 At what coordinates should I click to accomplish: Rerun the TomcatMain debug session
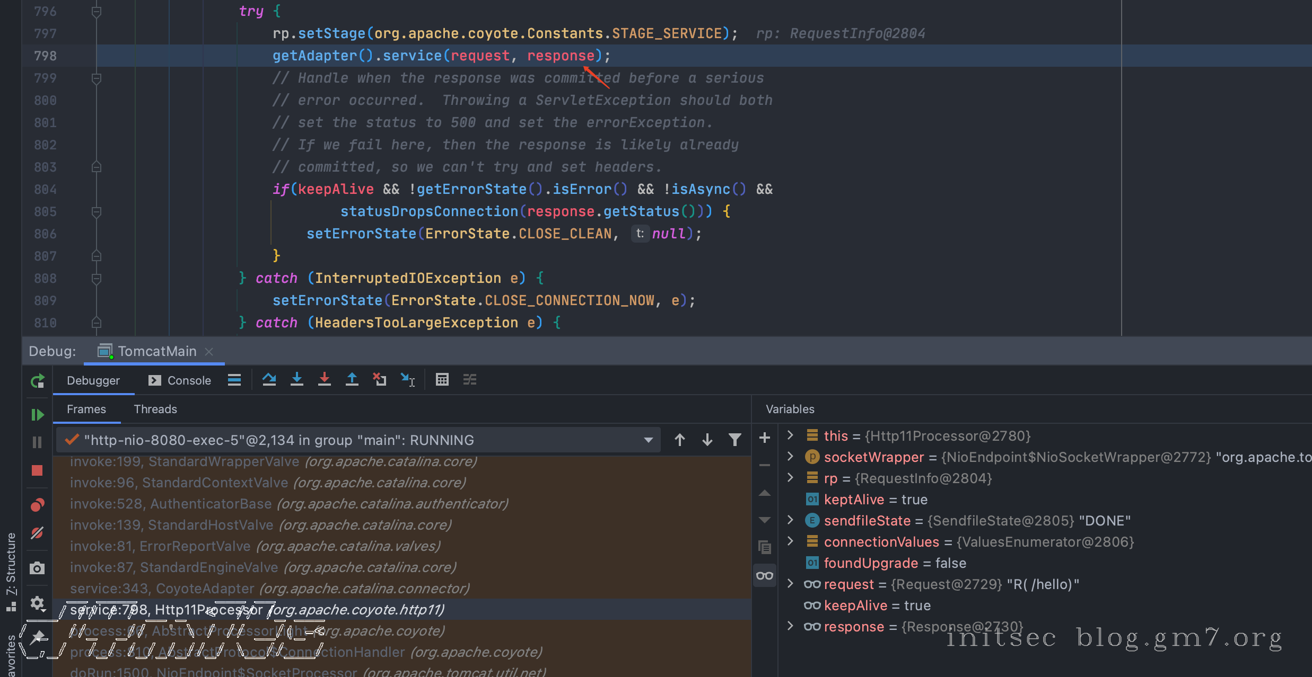pyautogui.click(x=37, y=380)
